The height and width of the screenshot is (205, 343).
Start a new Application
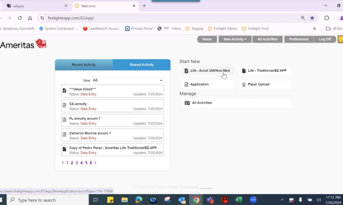(208, 84)
